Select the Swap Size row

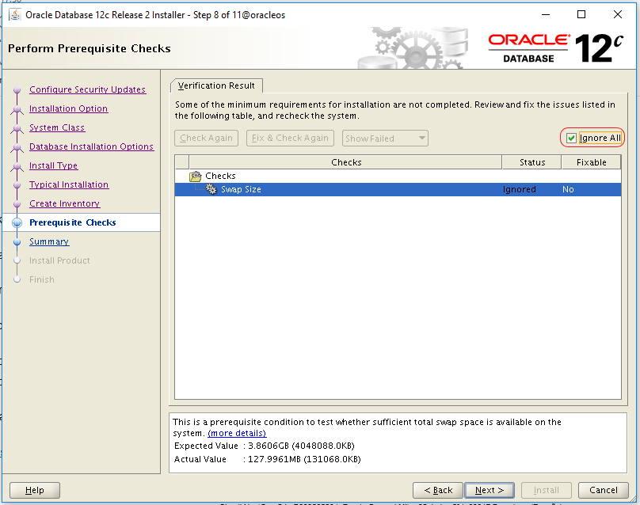point(398,189)
